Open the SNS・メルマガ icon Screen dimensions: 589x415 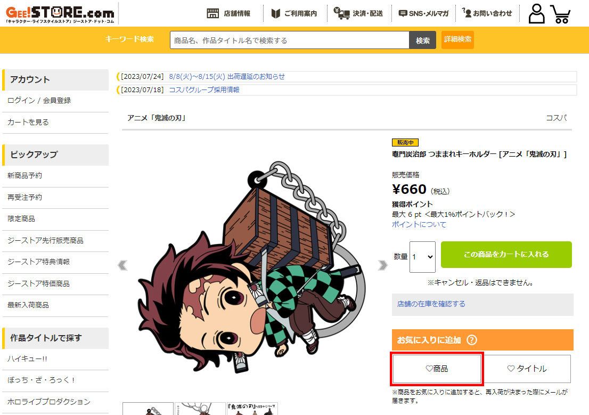(403, 13)
